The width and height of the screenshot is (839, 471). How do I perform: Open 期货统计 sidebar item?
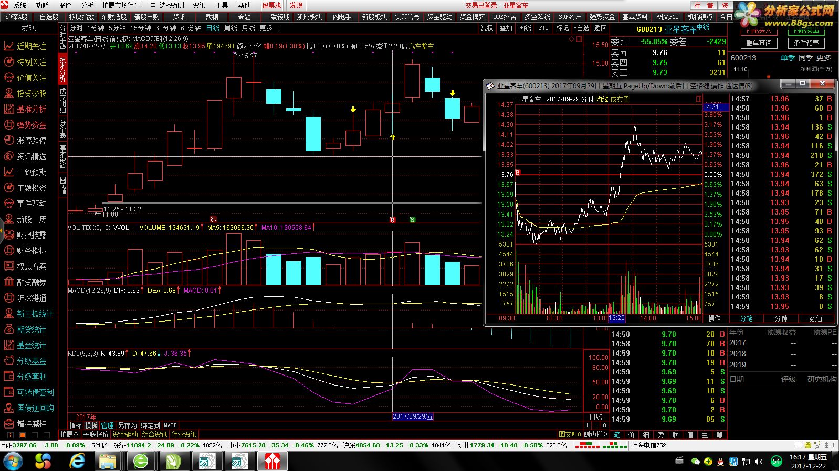(25, 329)
